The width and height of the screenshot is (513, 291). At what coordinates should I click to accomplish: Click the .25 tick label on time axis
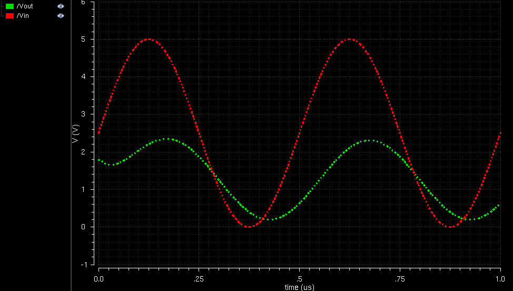pos(199,279)
